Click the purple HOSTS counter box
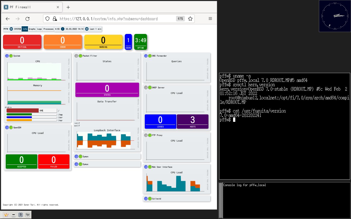This screenshot has width=351, height=219. tap(193, 121)
